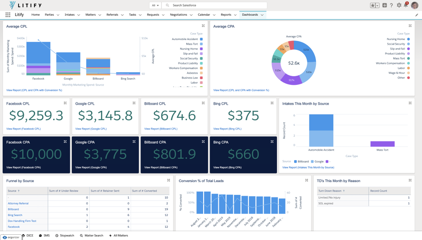
Task: Open Stopwatch utility bar item
Action: [64, 235]
